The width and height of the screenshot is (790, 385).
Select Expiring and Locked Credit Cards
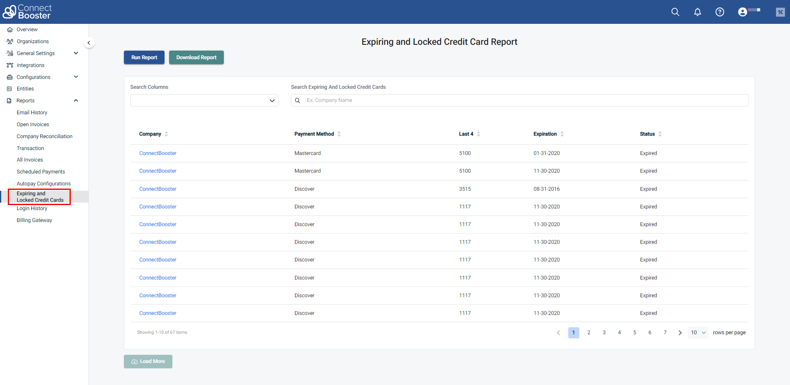[40, 197]
